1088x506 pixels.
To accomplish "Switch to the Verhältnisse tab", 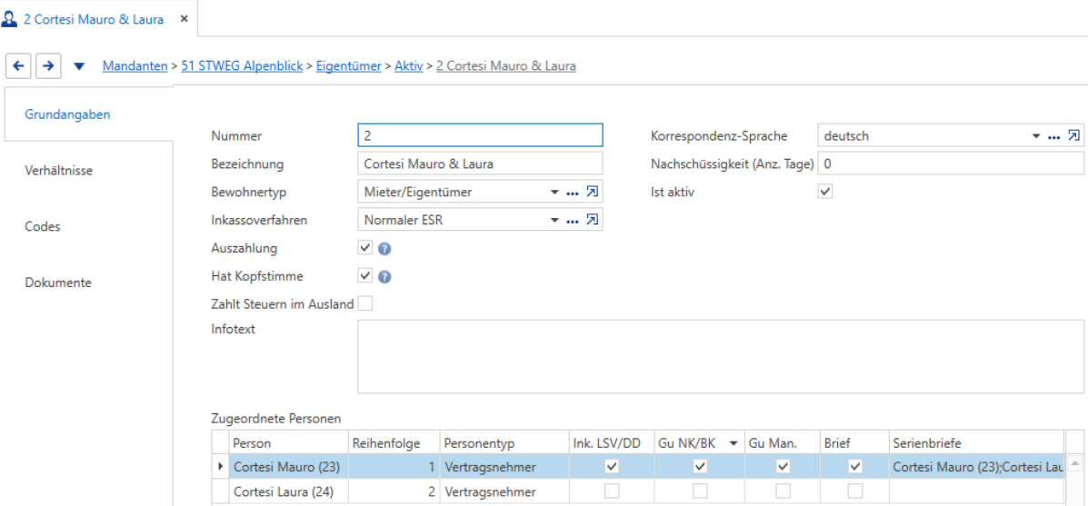I will [59, 170].
